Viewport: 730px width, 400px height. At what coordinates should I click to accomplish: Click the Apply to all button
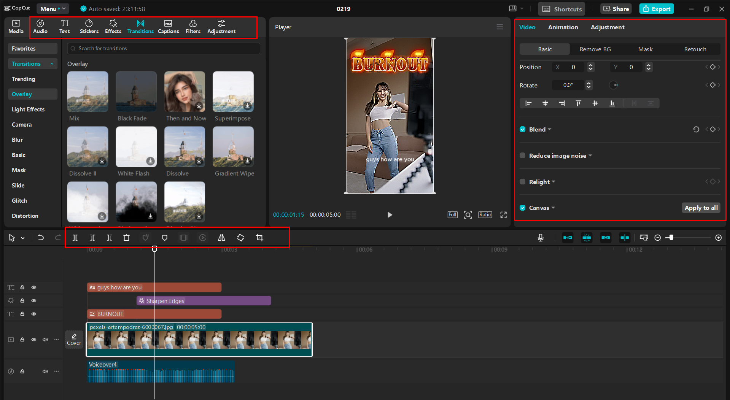[x=701, y=208]
